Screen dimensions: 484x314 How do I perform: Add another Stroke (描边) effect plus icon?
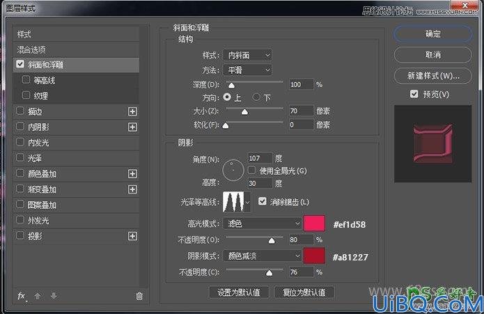pos(132,111)
